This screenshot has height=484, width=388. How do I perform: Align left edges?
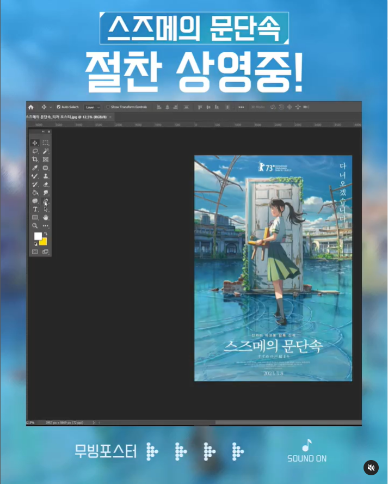pyautogui.click(x=159, y=107)
